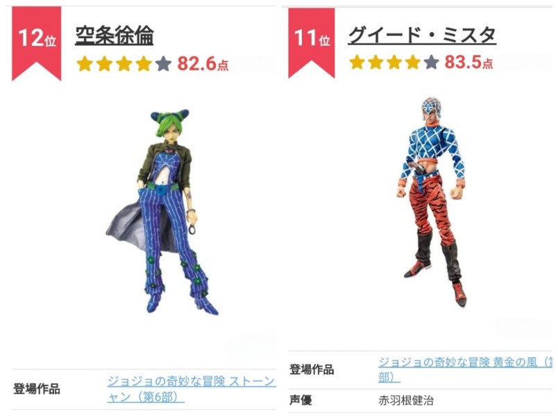Open the グイード・ミスタ figure image

coord(431,202)
